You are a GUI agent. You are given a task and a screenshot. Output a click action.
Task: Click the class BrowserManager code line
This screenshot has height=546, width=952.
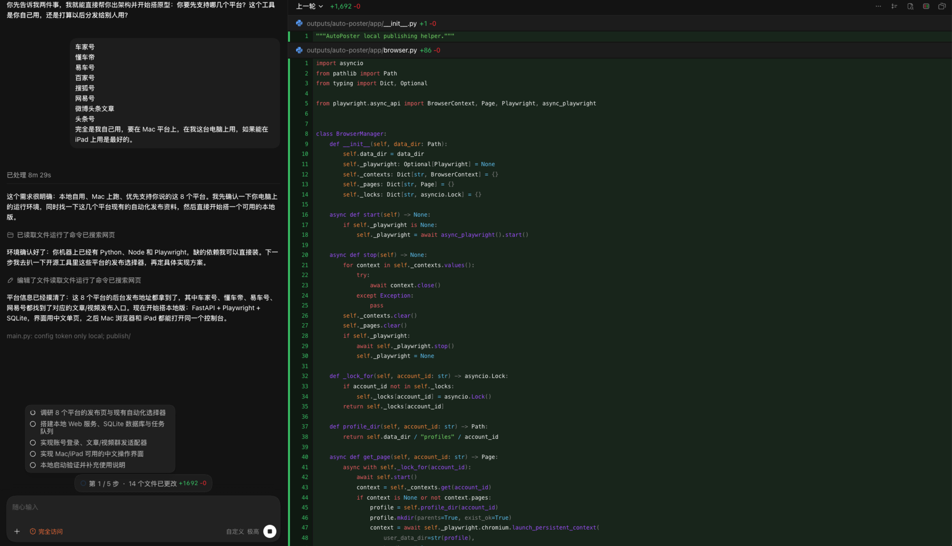(x=351, y=134)
